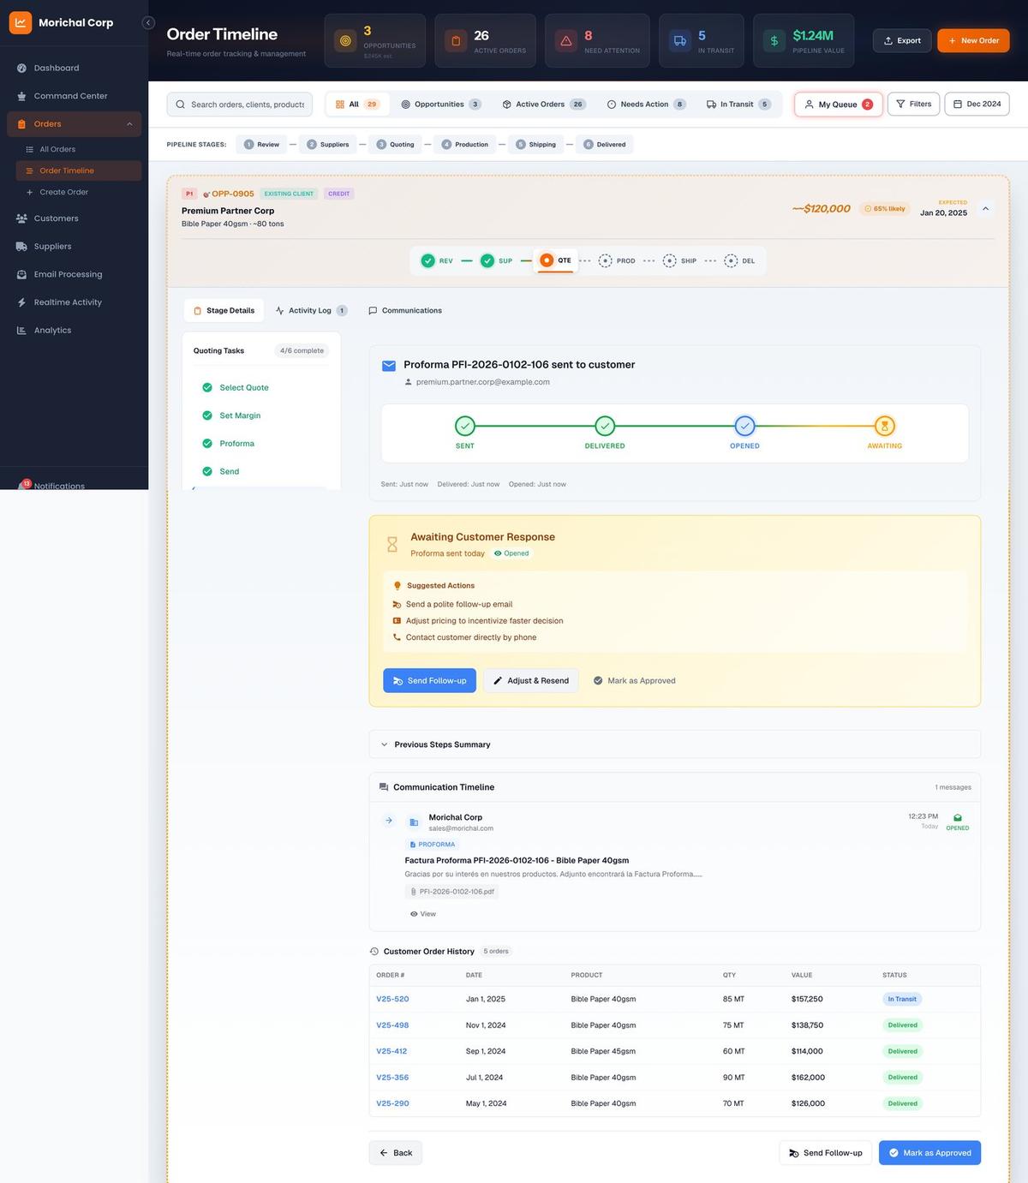Screen dimensions: 1028x1183
Task: Click the proforma envelope icon
Action: [x=389, y=366]
